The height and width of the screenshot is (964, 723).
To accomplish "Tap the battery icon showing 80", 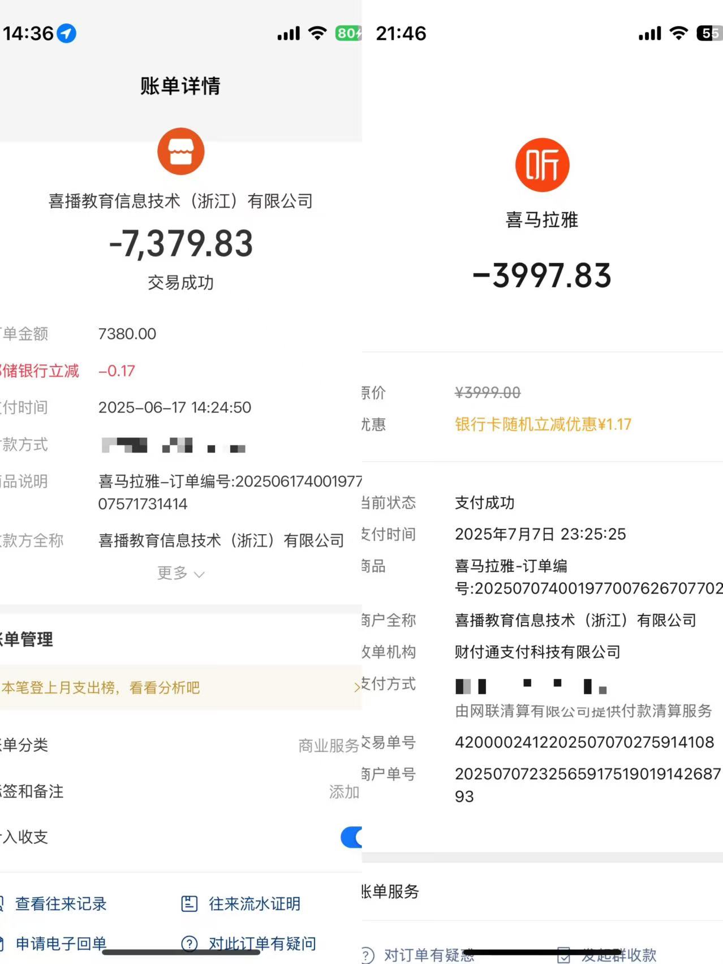I will point(348,33).
